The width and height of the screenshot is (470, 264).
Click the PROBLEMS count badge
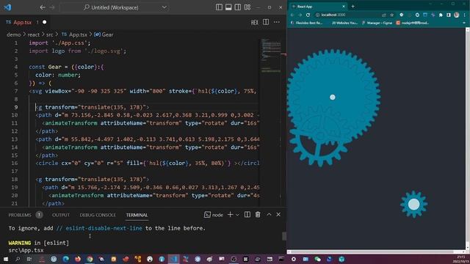39,215
